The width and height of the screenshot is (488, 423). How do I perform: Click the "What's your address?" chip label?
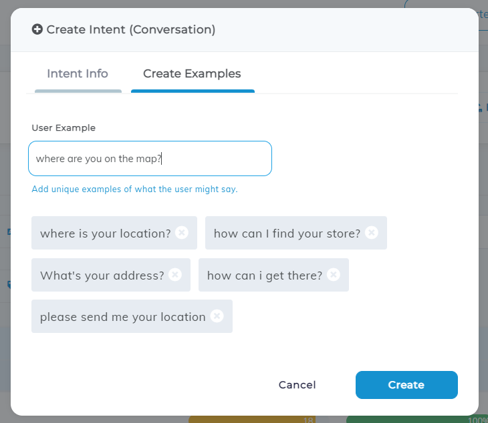102,276
